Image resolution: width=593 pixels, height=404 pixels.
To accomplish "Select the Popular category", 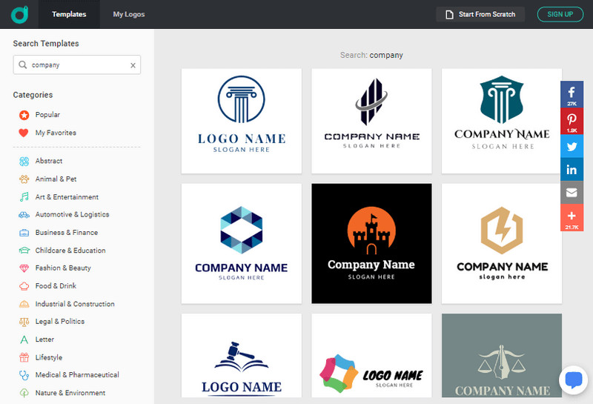I will click(47, 115).
